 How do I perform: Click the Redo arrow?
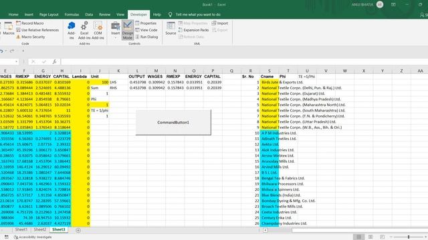(12, 51)
